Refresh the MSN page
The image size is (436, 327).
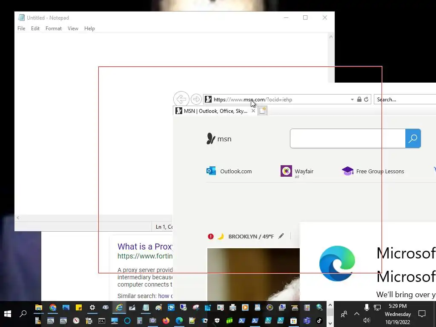coord(366,99)
